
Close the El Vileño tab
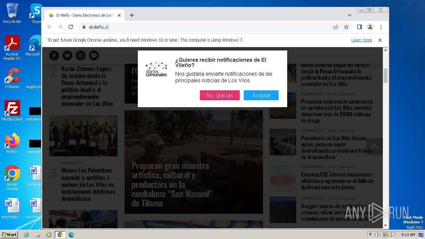(x=119, y=15)
